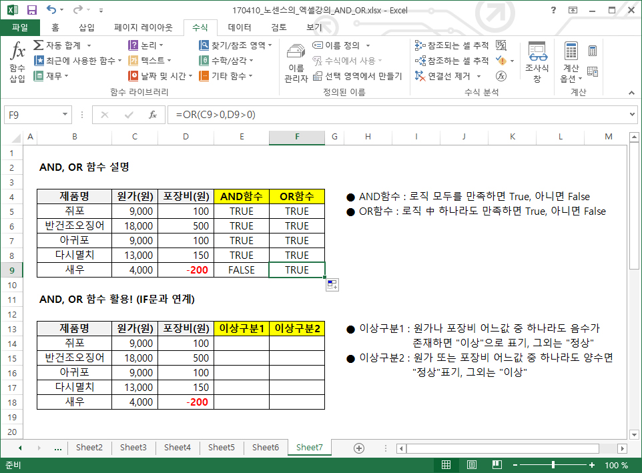Show hidden sheets via the ellipsis button

click(x=58, y=448)
